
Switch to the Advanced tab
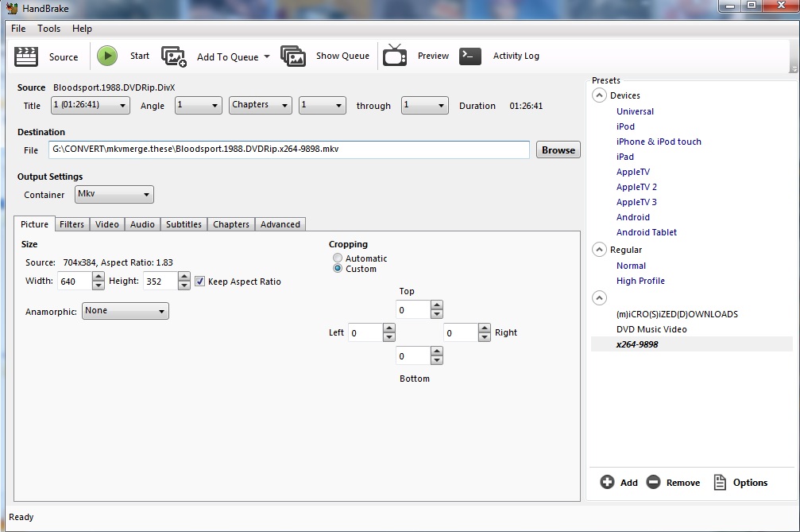pyautogui.click(x=280, y=224)
